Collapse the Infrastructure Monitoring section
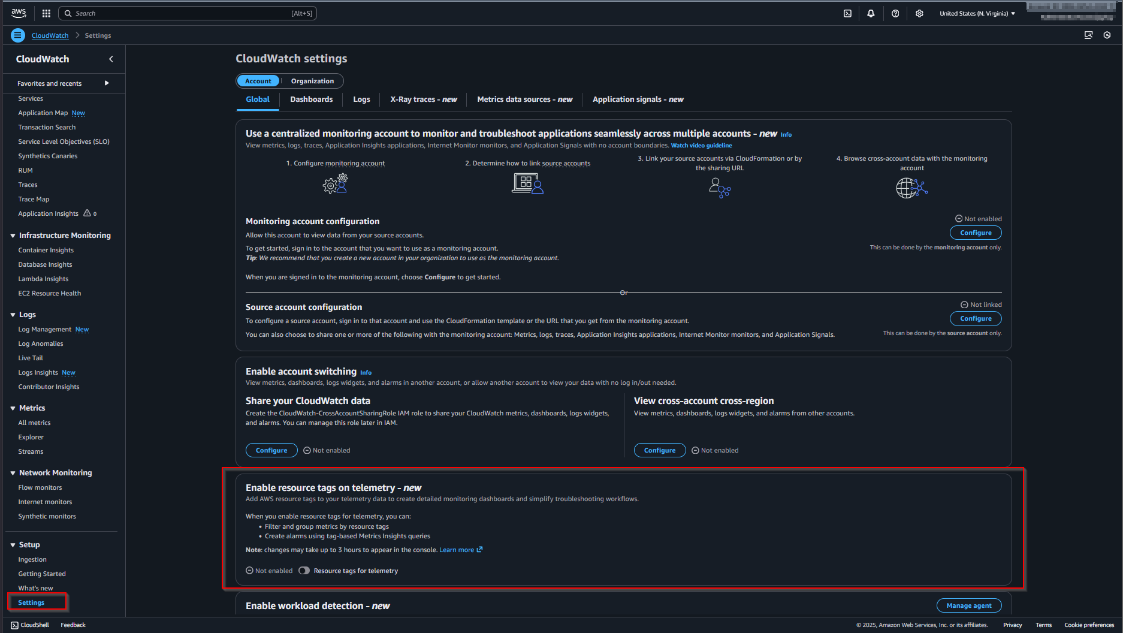Image resolution: width=1123 pixels, height=633 pixels. point(13,235)
